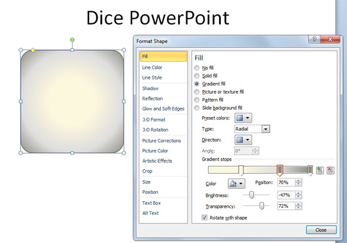Select the last dark gradient stop marker
Image resolution: width=347 pixels, height=243 pixels.
coord(311,170)
